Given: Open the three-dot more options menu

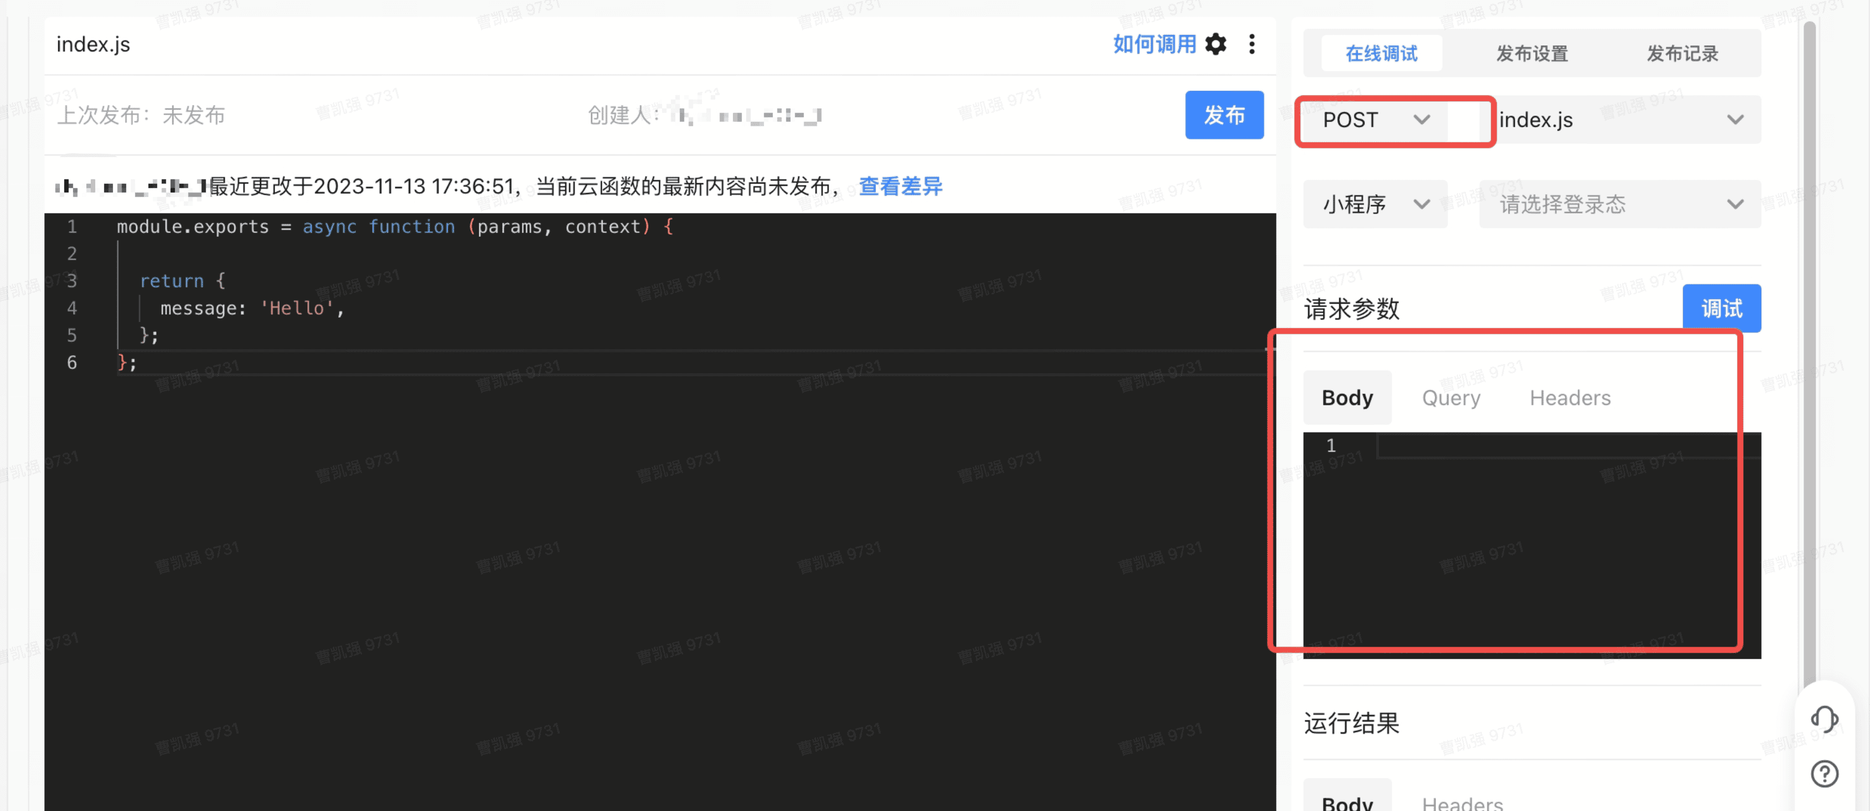Looking at the screenshot, I should [x=1252, y=44].
